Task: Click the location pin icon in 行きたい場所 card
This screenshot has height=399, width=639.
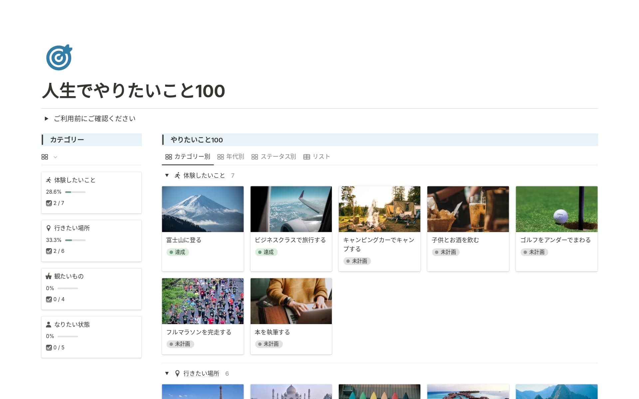Action: (x=49, y=228)
